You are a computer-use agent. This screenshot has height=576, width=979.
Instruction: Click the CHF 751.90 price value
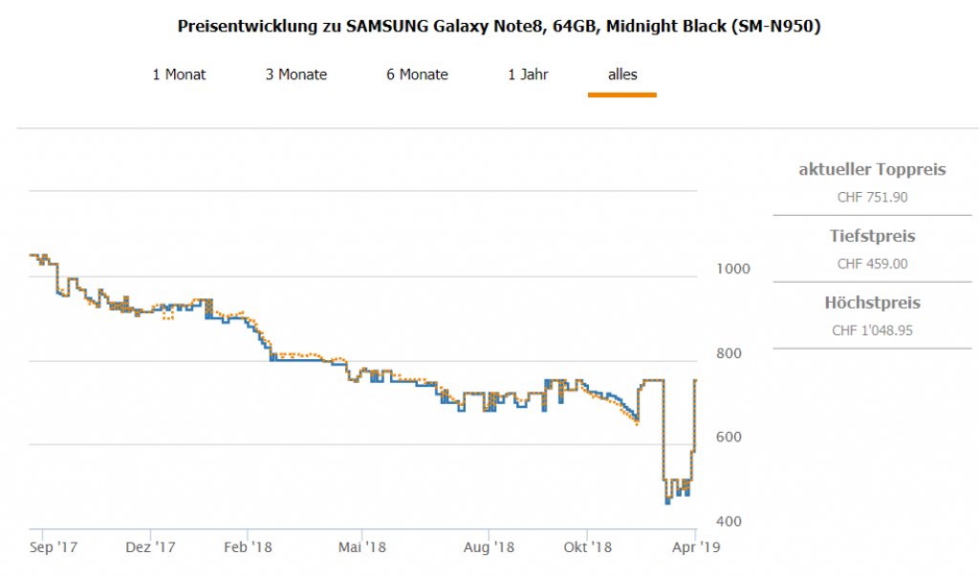click(x=872, y=198)
